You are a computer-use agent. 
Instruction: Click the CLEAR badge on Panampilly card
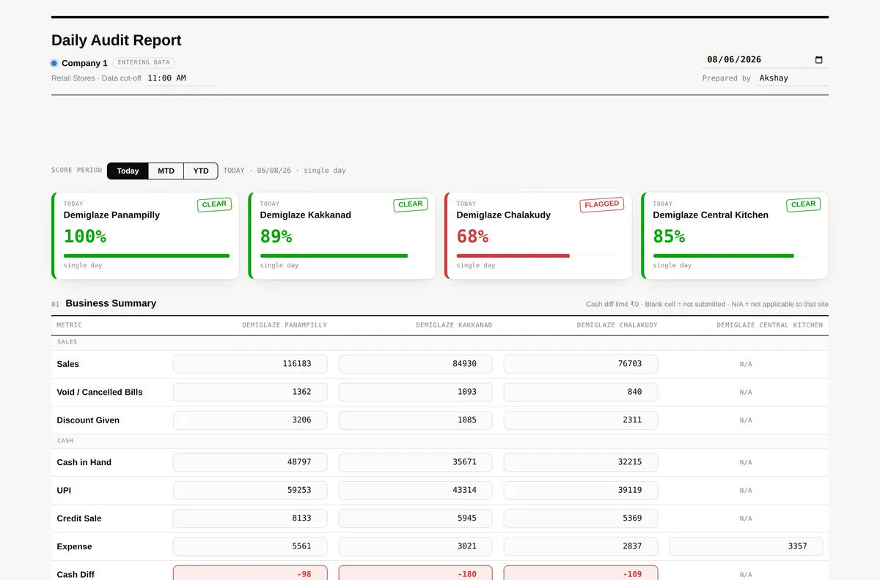coord(214,204)
